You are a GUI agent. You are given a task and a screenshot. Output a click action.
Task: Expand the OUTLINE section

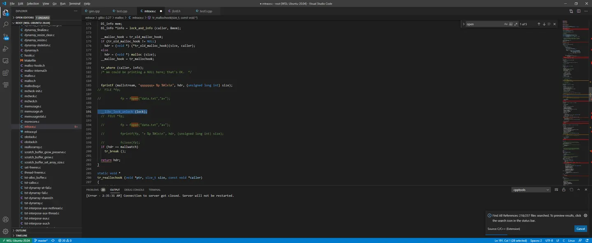coord(21,230)
